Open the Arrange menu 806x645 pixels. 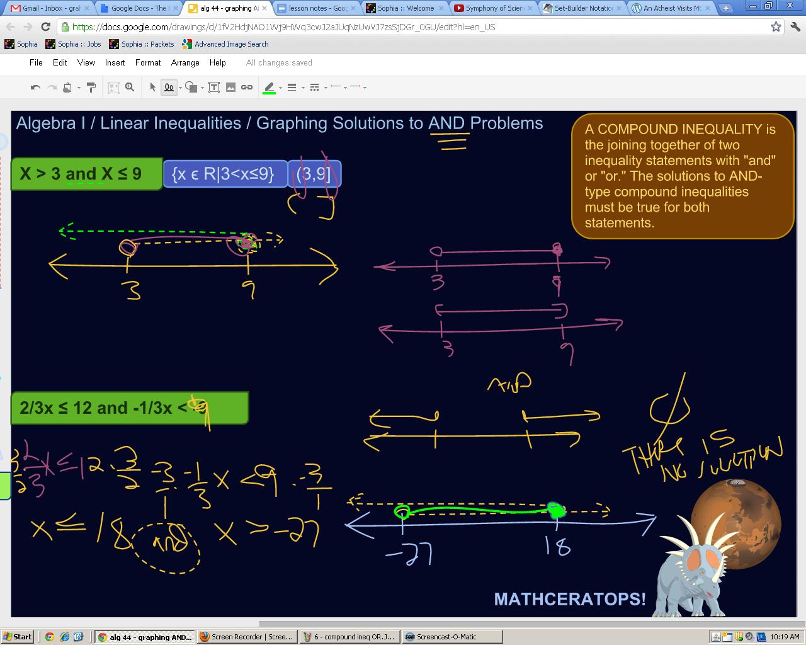click(x=185, y=62)
